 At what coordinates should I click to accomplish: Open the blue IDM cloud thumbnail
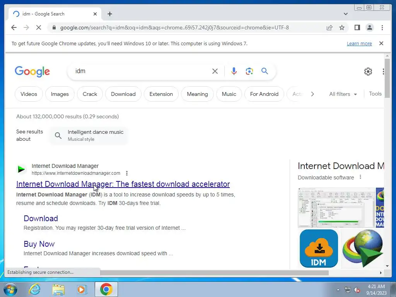coord(319,249)
